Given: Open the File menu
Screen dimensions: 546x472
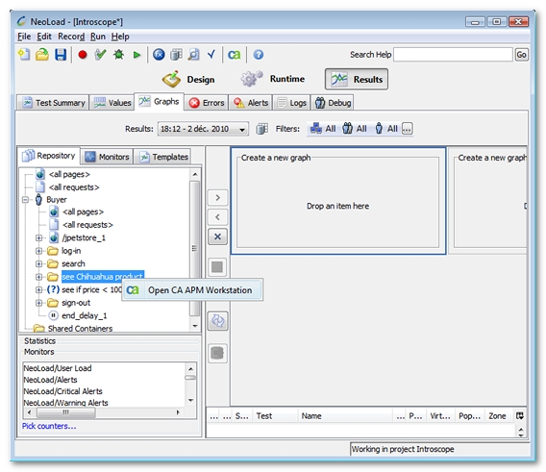Looking at the screenshot, I should [x=24, y=37].
